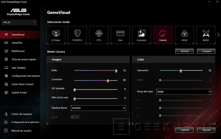Image resolution: width=221 pixels, height=139 pixels.
Task: Open the Manual de usuario link
Action: 21,131
